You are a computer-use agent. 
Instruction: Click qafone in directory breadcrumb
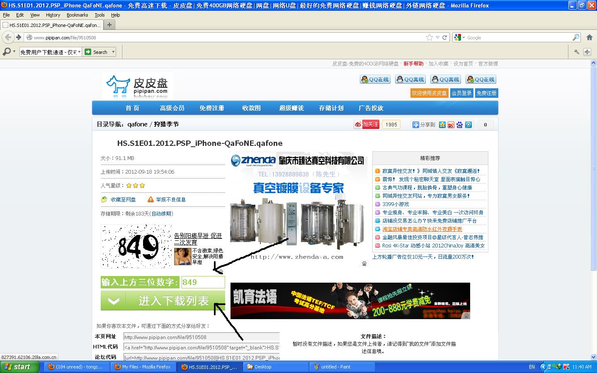pyautogui.click(x=137, y=124)
